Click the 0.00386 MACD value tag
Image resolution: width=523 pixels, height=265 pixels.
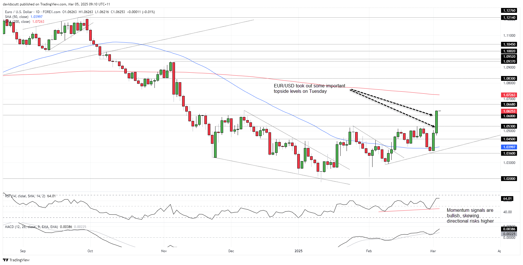pyautogui.click(x=509, y=229)
